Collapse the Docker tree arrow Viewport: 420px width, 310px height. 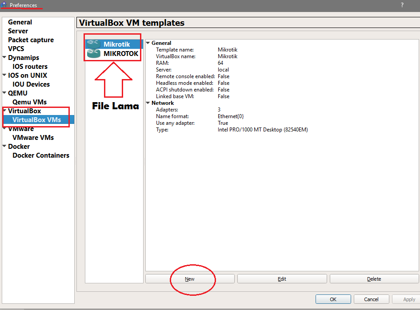[4, 146]
